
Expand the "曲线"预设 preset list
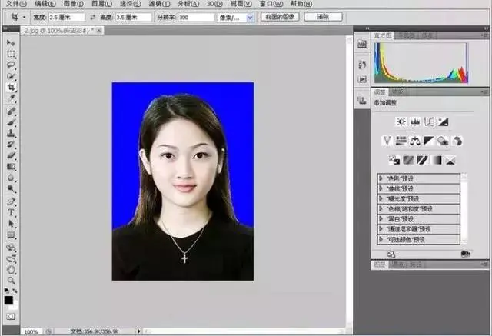[x=381, y=188]
